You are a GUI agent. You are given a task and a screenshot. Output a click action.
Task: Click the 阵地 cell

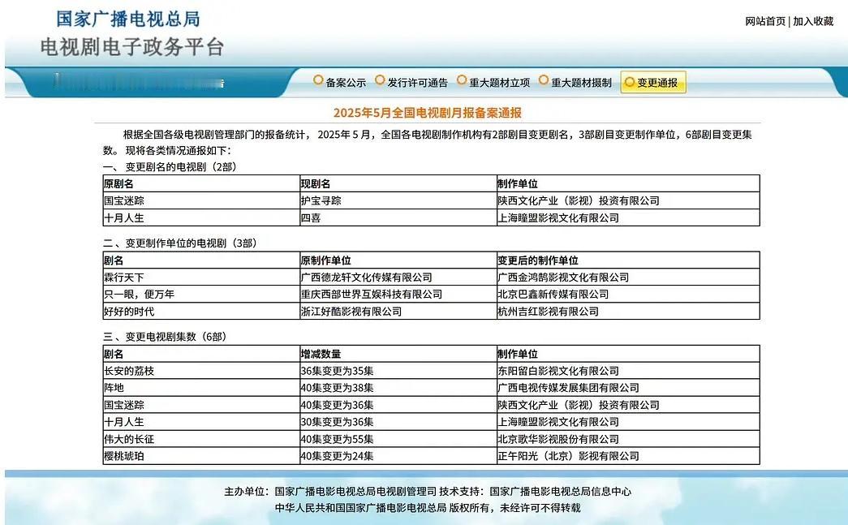pos(201,388)
